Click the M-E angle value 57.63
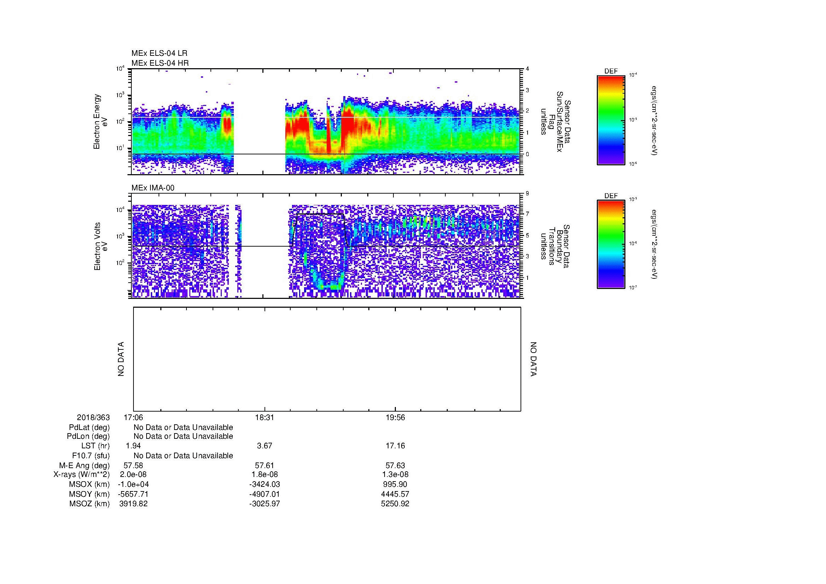Viewport: 826px width, 584px height. tap(395, 465)
